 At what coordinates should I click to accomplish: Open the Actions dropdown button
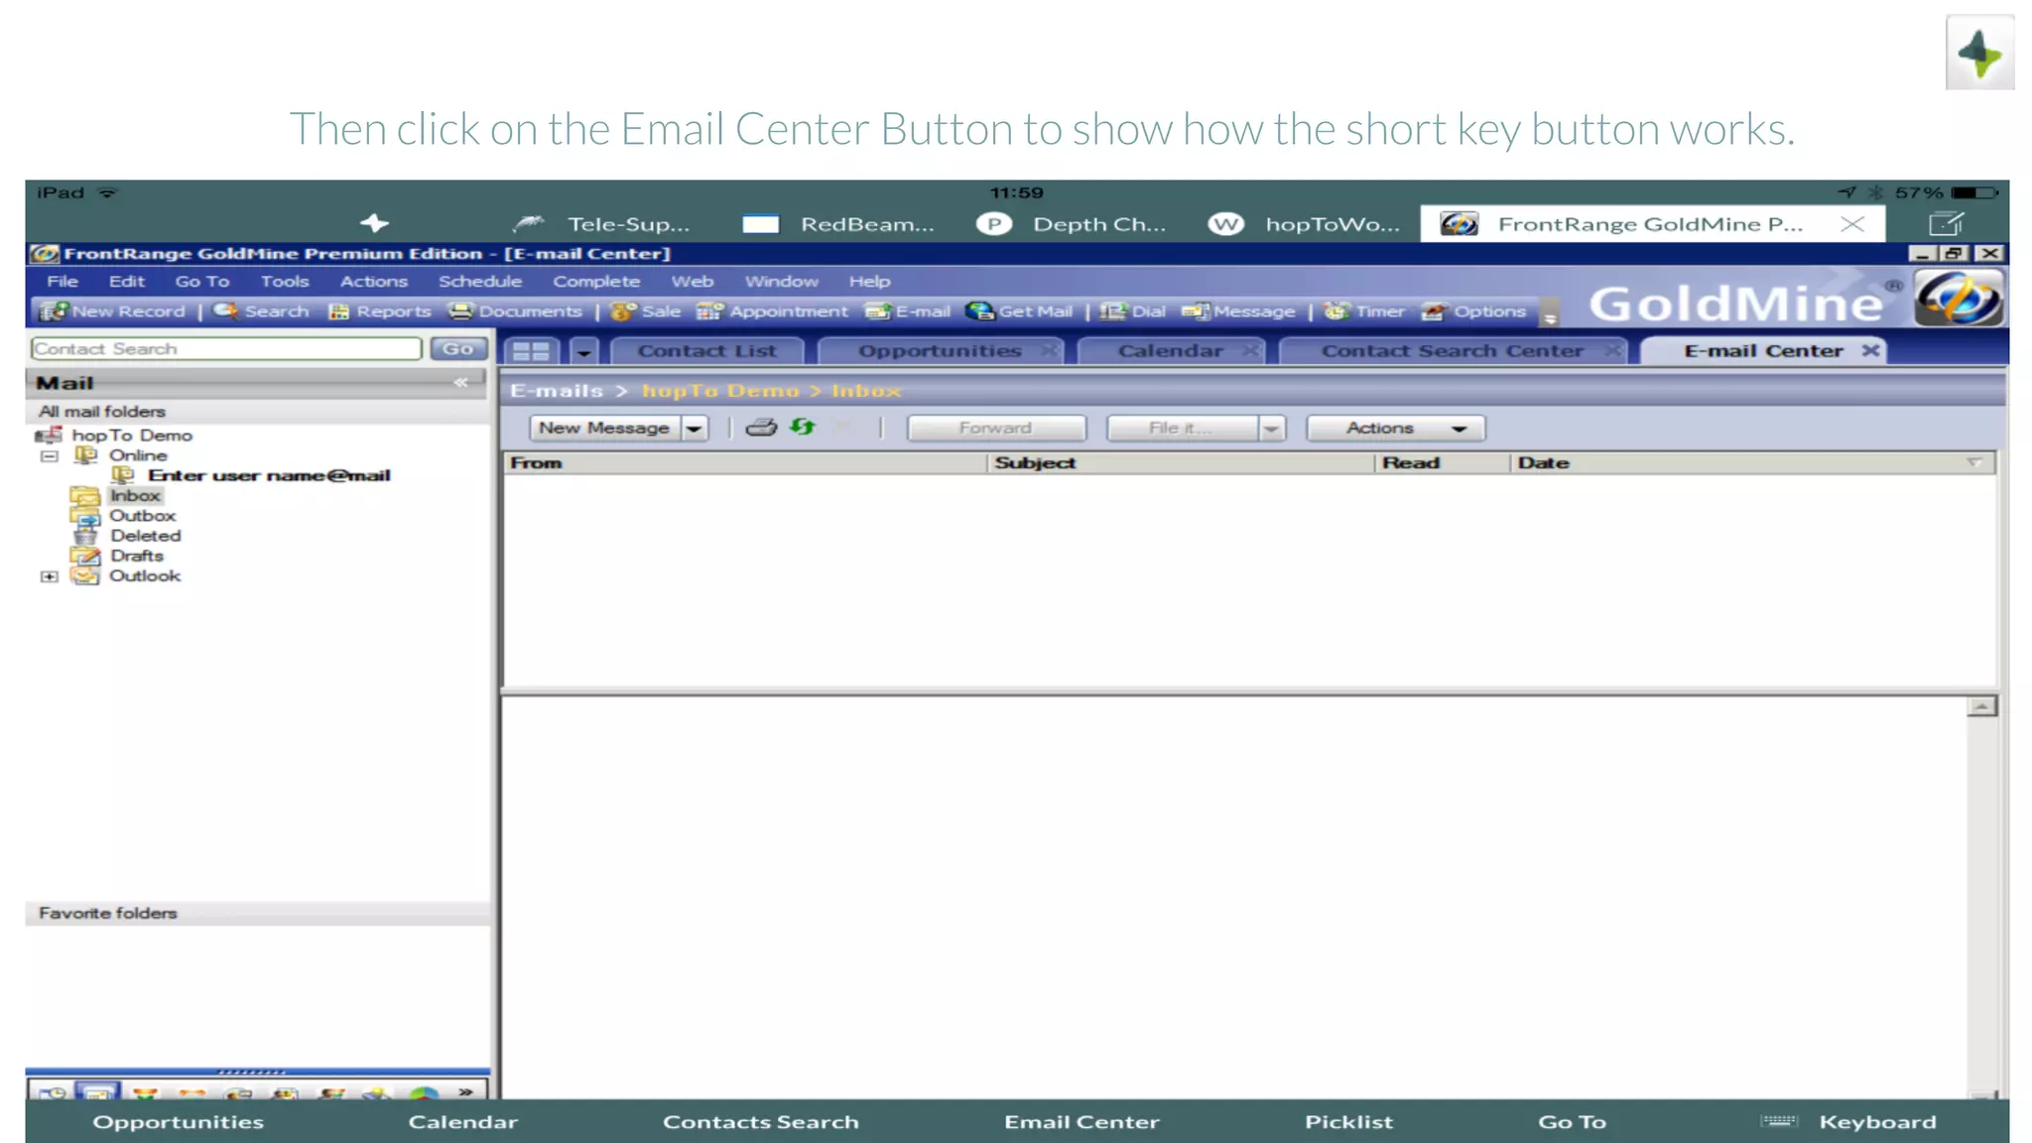(1395, 428)
